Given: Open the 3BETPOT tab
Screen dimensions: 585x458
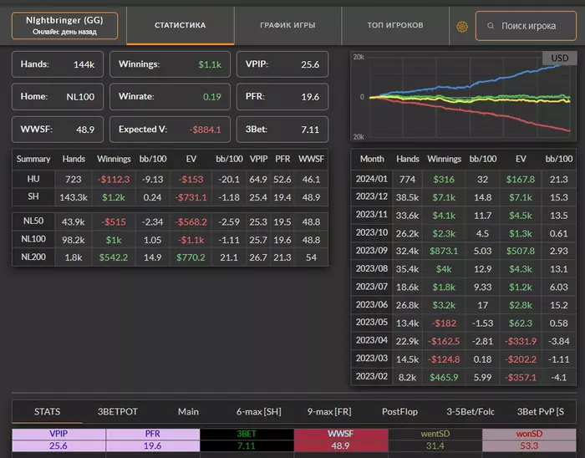Looking at the screenshot, I should (118, 411).
